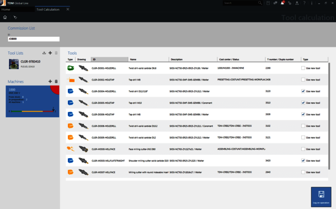Open the notifications bell with red badge
Image resolution: width=336 pixels, height=209 pixels.
(282, 3)
